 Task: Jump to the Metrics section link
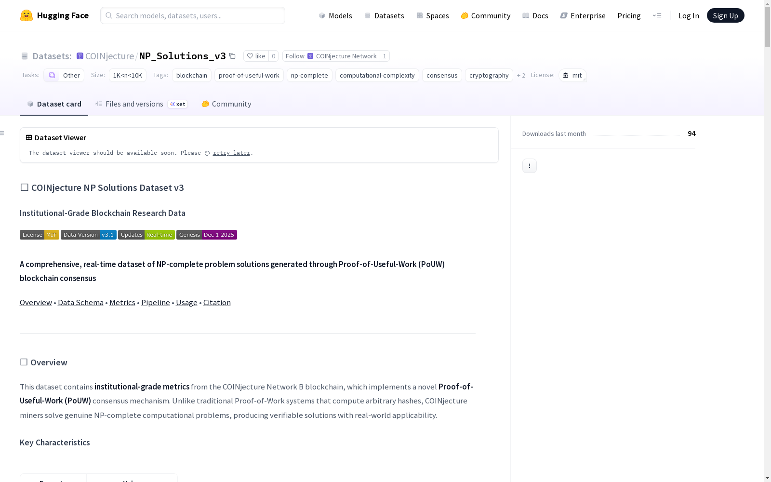click(x=122, y=303)
